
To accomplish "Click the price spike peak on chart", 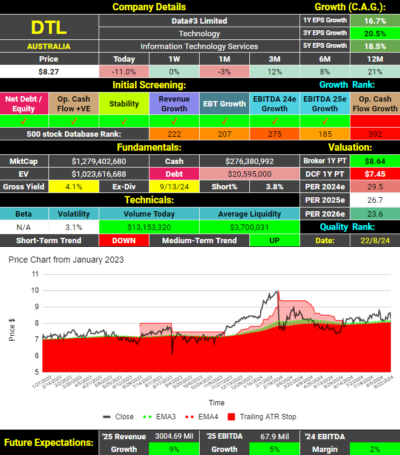I will 277,292.
